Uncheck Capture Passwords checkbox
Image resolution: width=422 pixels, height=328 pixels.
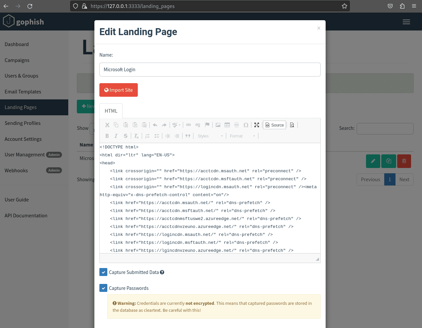point(103,288)
